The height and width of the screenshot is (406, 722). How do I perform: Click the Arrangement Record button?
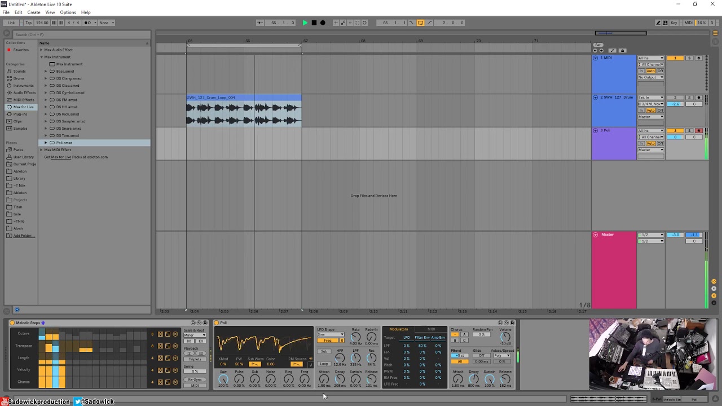click(x=323, y=23)
